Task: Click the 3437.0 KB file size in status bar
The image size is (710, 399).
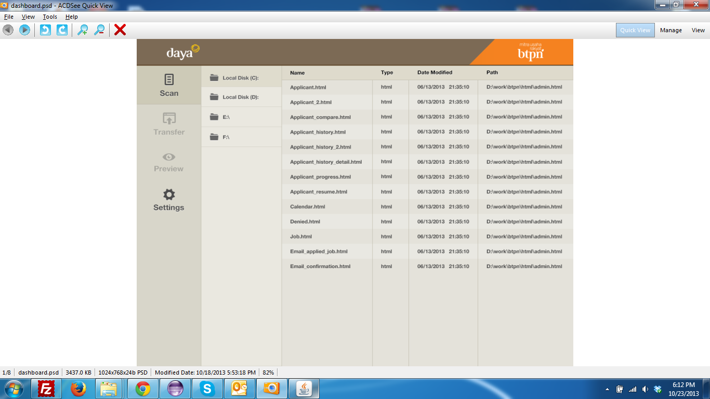Action: (78, 373)
